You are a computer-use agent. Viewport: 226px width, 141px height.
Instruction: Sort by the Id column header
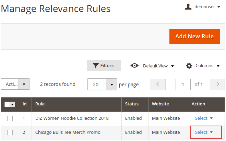pos(25,104)
